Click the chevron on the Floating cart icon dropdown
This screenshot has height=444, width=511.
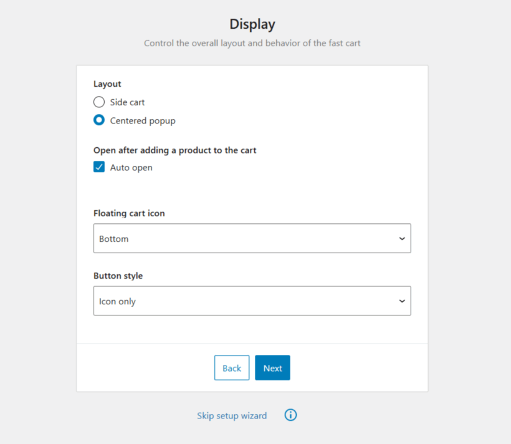pos(402,238)
